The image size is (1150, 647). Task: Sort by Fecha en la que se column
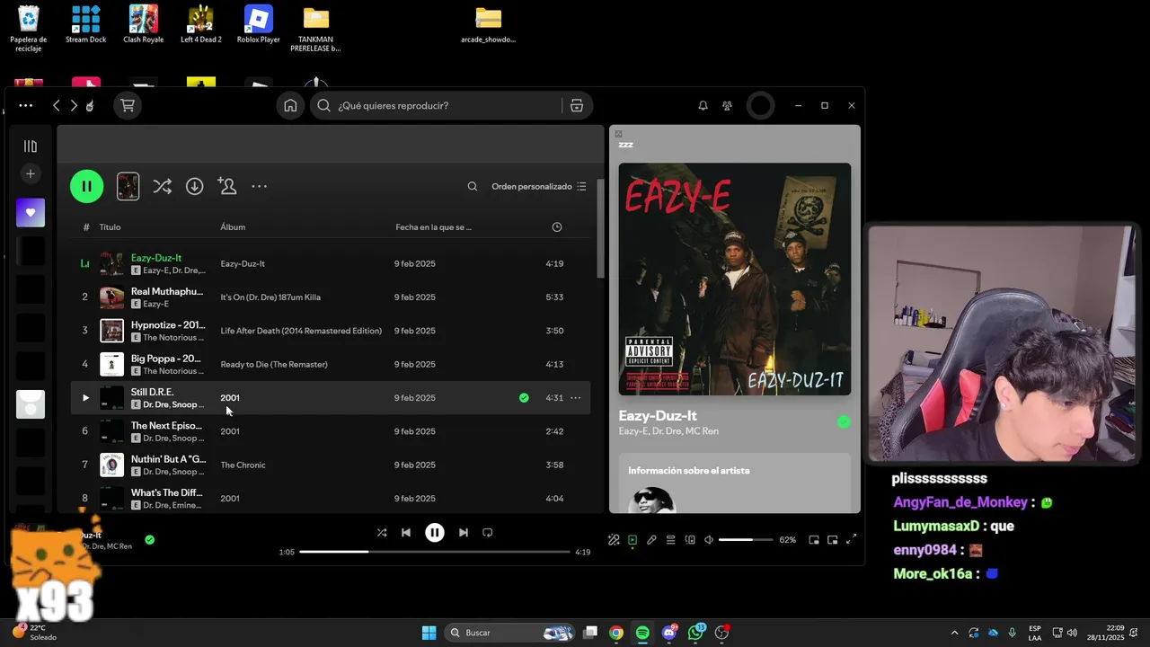433,227
